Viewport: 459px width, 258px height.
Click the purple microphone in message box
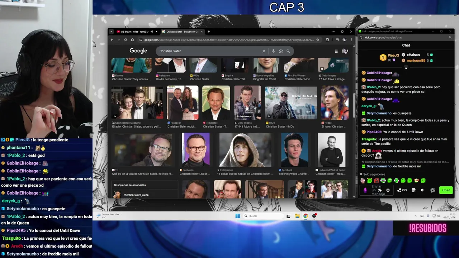coord(365,190)
